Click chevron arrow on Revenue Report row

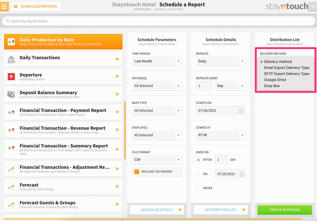click(117, 130)
